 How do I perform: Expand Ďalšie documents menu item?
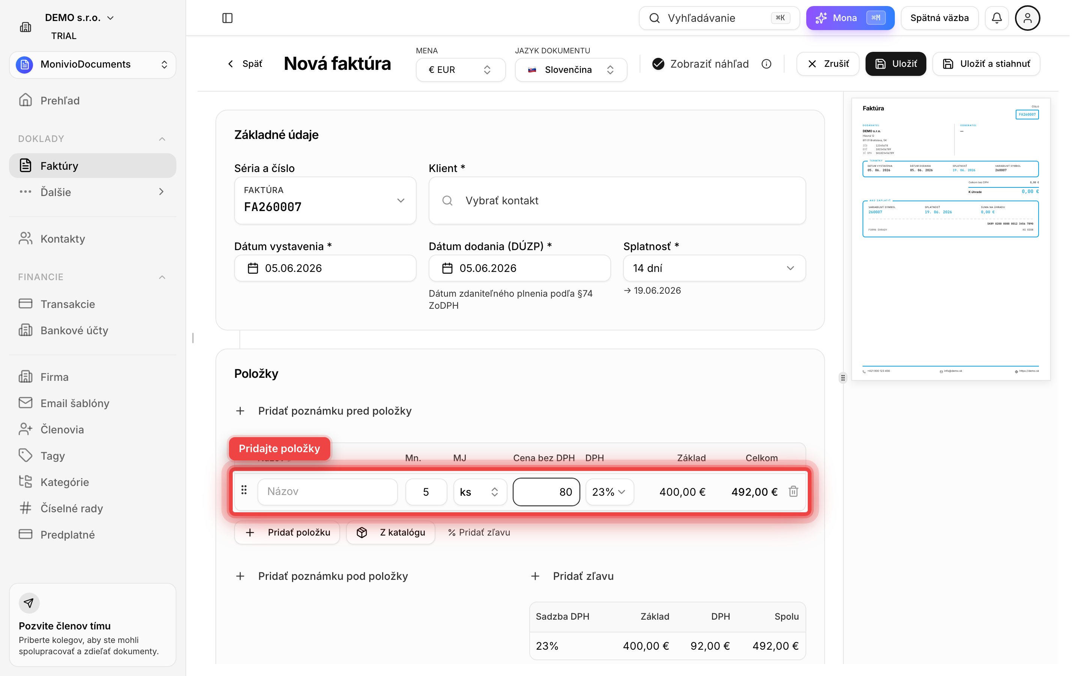tap(92, 192)
